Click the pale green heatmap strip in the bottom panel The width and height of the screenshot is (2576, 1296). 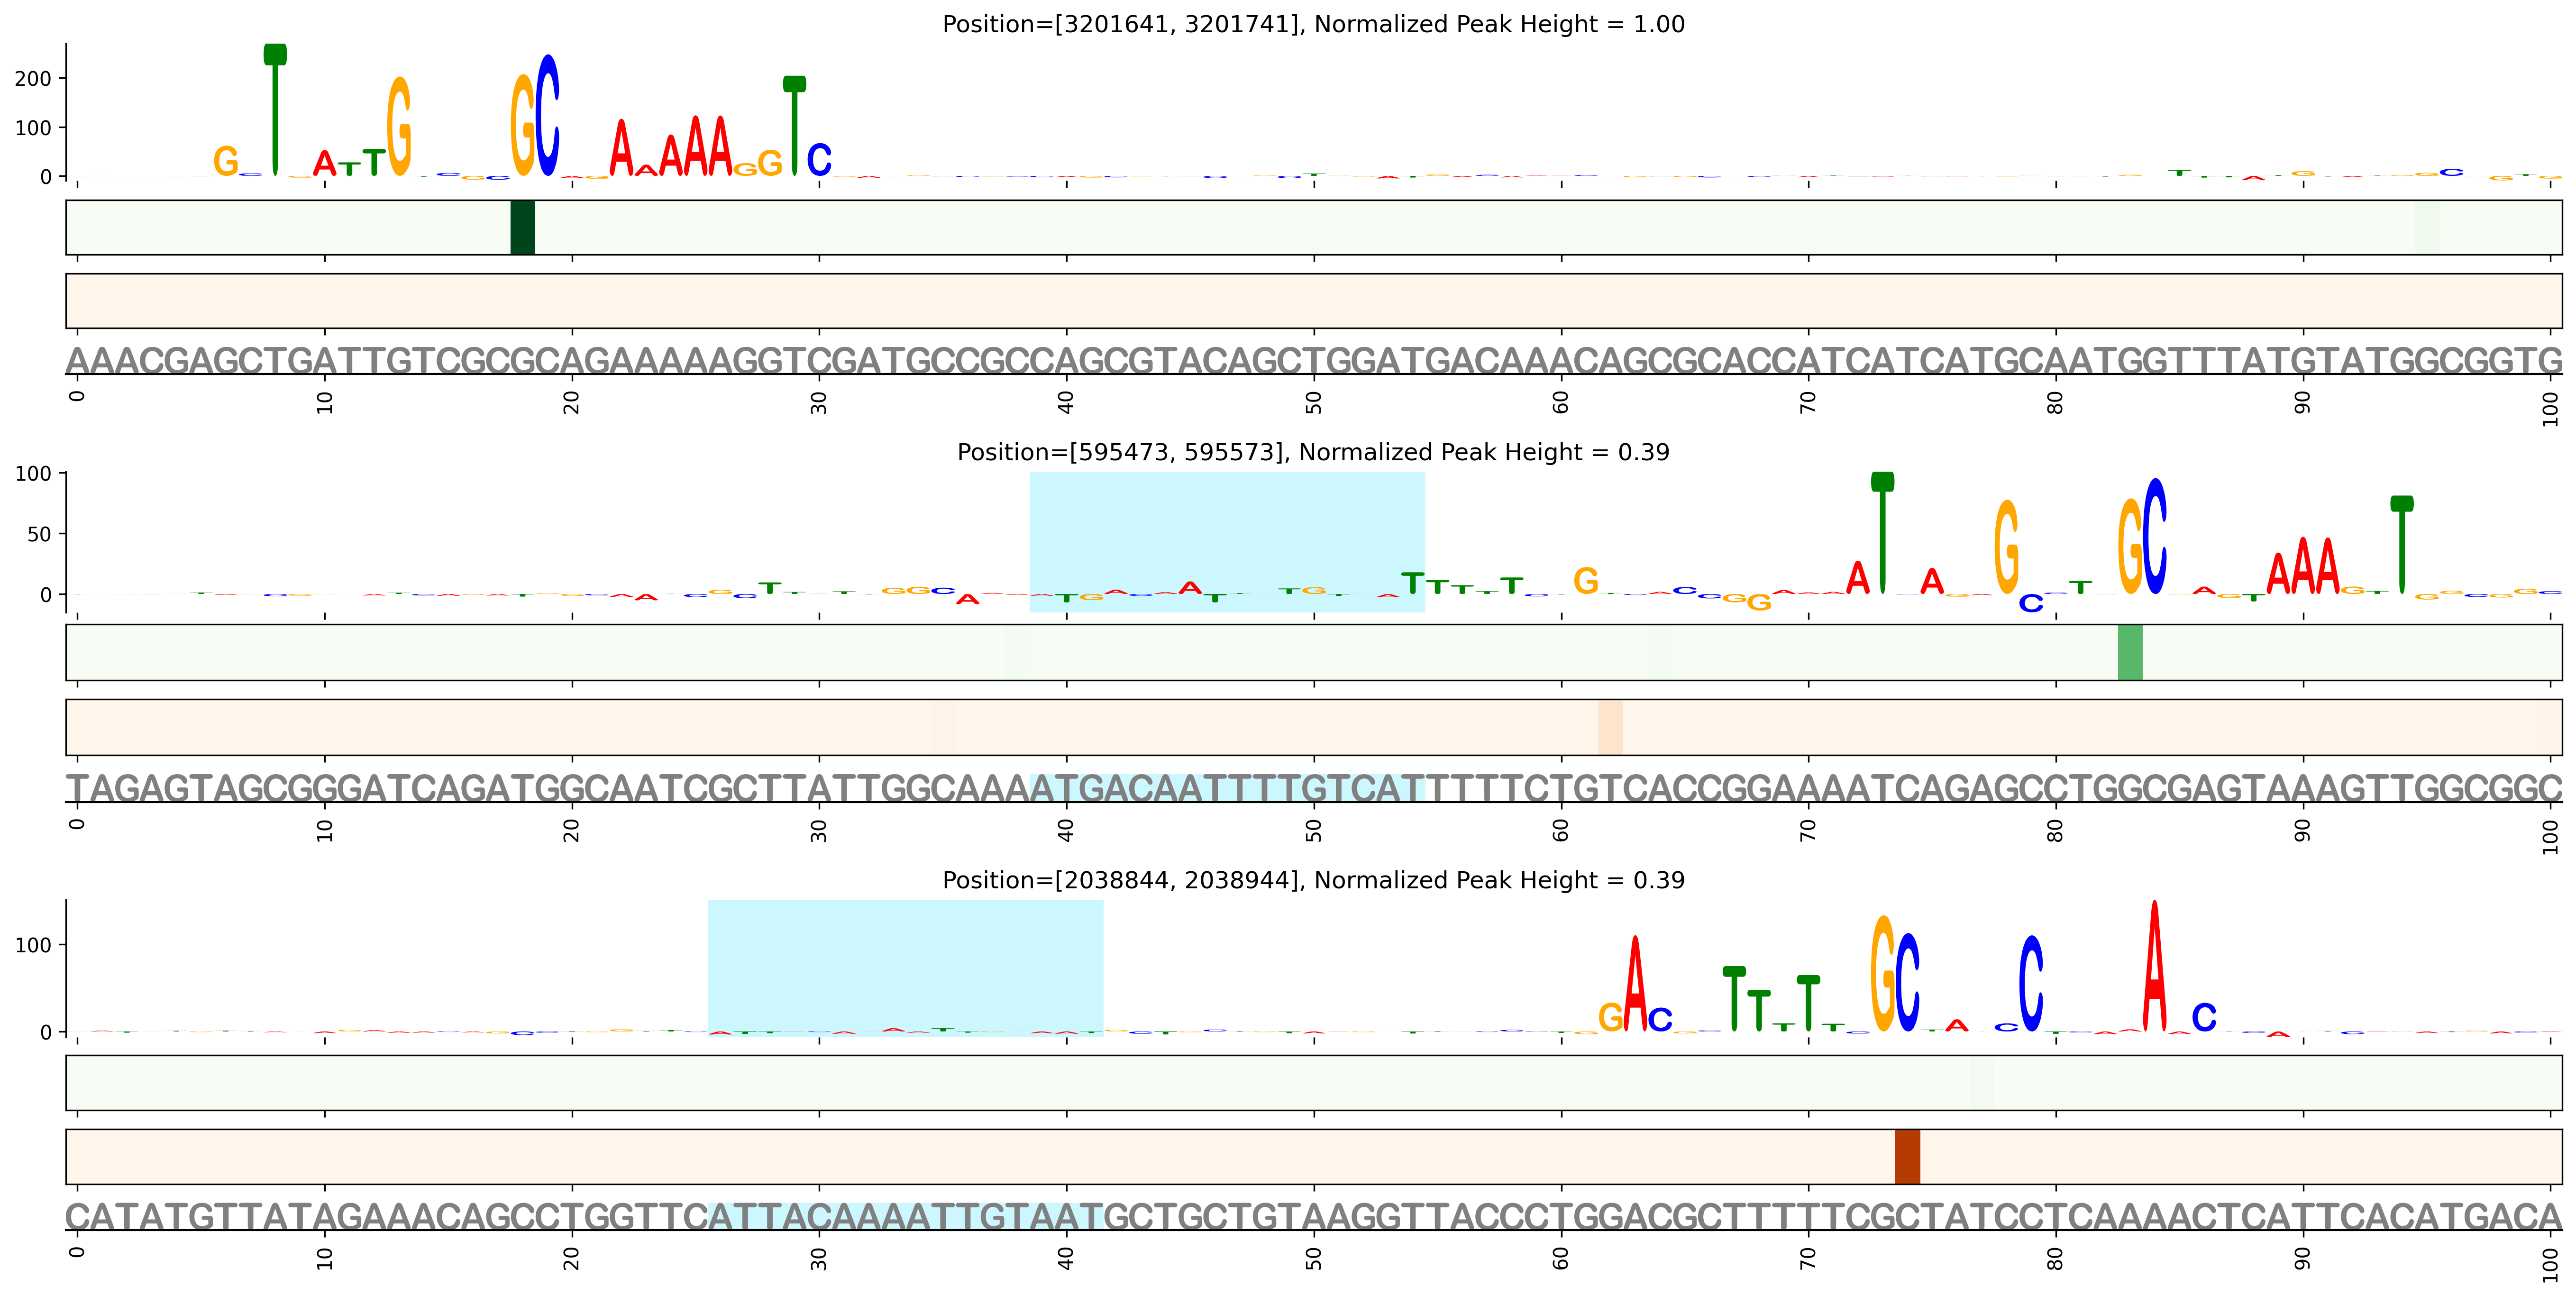pos(1314,1083)
